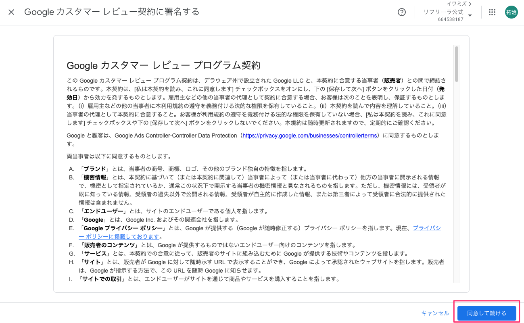The height and width of the screenshot is (323, 524).
Task: Expand the リフリーラ公式 account dropdown arrow
Action: pos(470,16)
